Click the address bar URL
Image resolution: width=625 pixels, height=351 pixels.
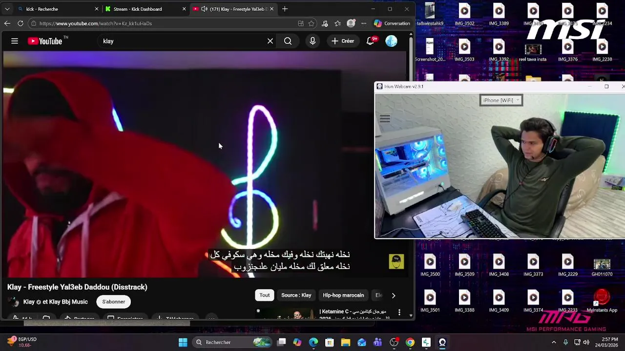tap(96, 23)
